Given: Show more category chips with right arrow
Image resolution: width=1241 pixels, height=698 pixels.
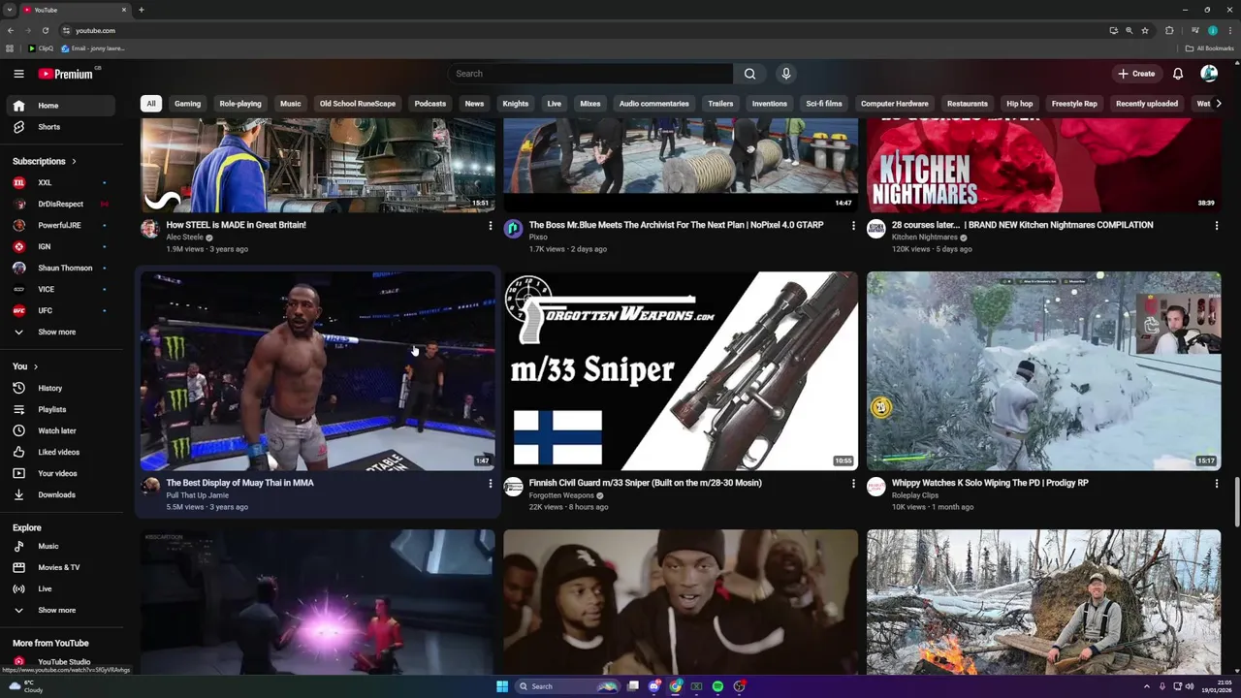Looking at the screenshot, I should coord(1218,104).
